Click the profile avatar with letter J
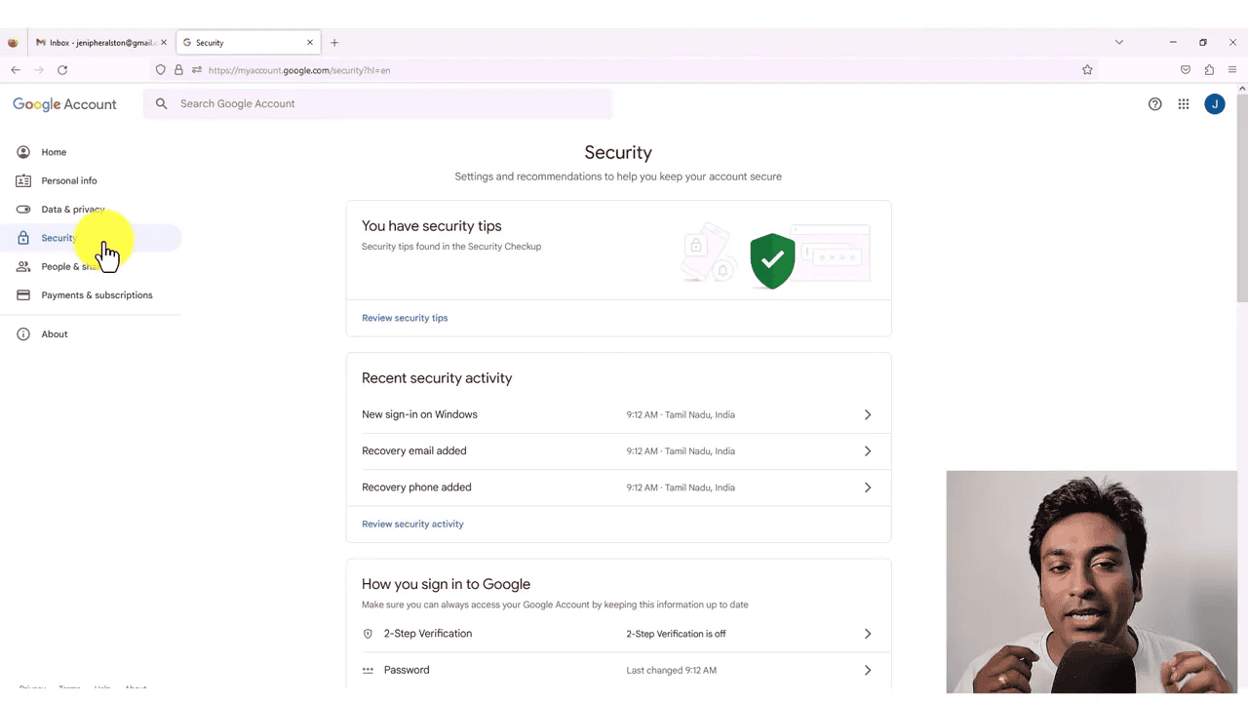Image resolution: width=1248 pixels, height=702 pixels. coord(1214,104)
